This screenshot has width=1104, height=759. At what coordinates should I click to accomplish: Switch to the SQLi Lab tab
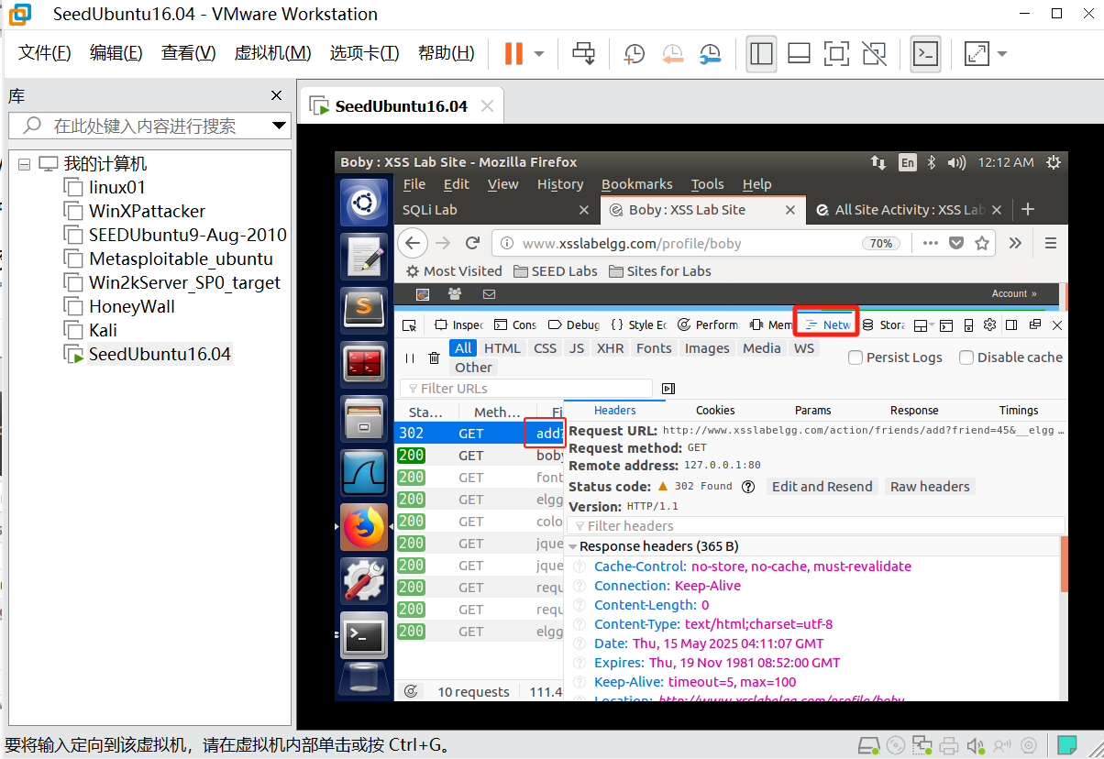[x=497, y=210]
